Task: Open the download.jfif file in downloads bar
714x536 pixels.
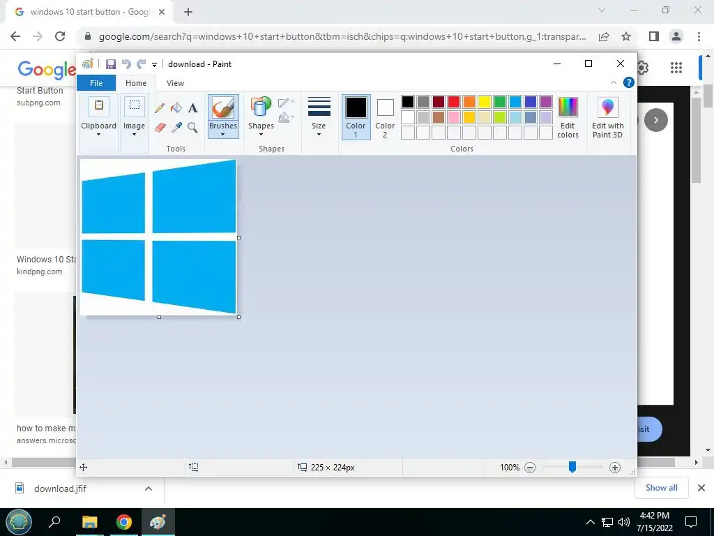Action: pos(59,489)
